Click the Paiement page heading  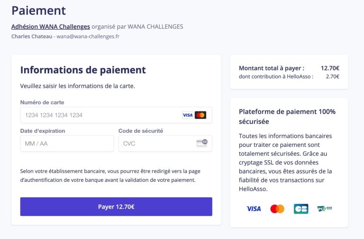click(38, 11)
